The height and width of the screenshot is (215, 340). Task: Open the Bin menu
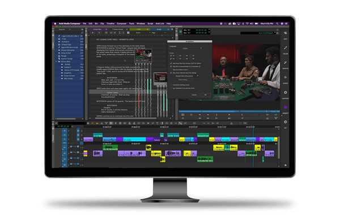point(96,24)
